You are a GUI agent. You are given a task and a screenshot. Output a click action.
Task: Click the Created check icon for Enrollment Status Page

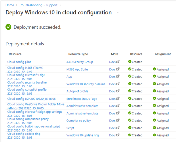coord(130,98)
